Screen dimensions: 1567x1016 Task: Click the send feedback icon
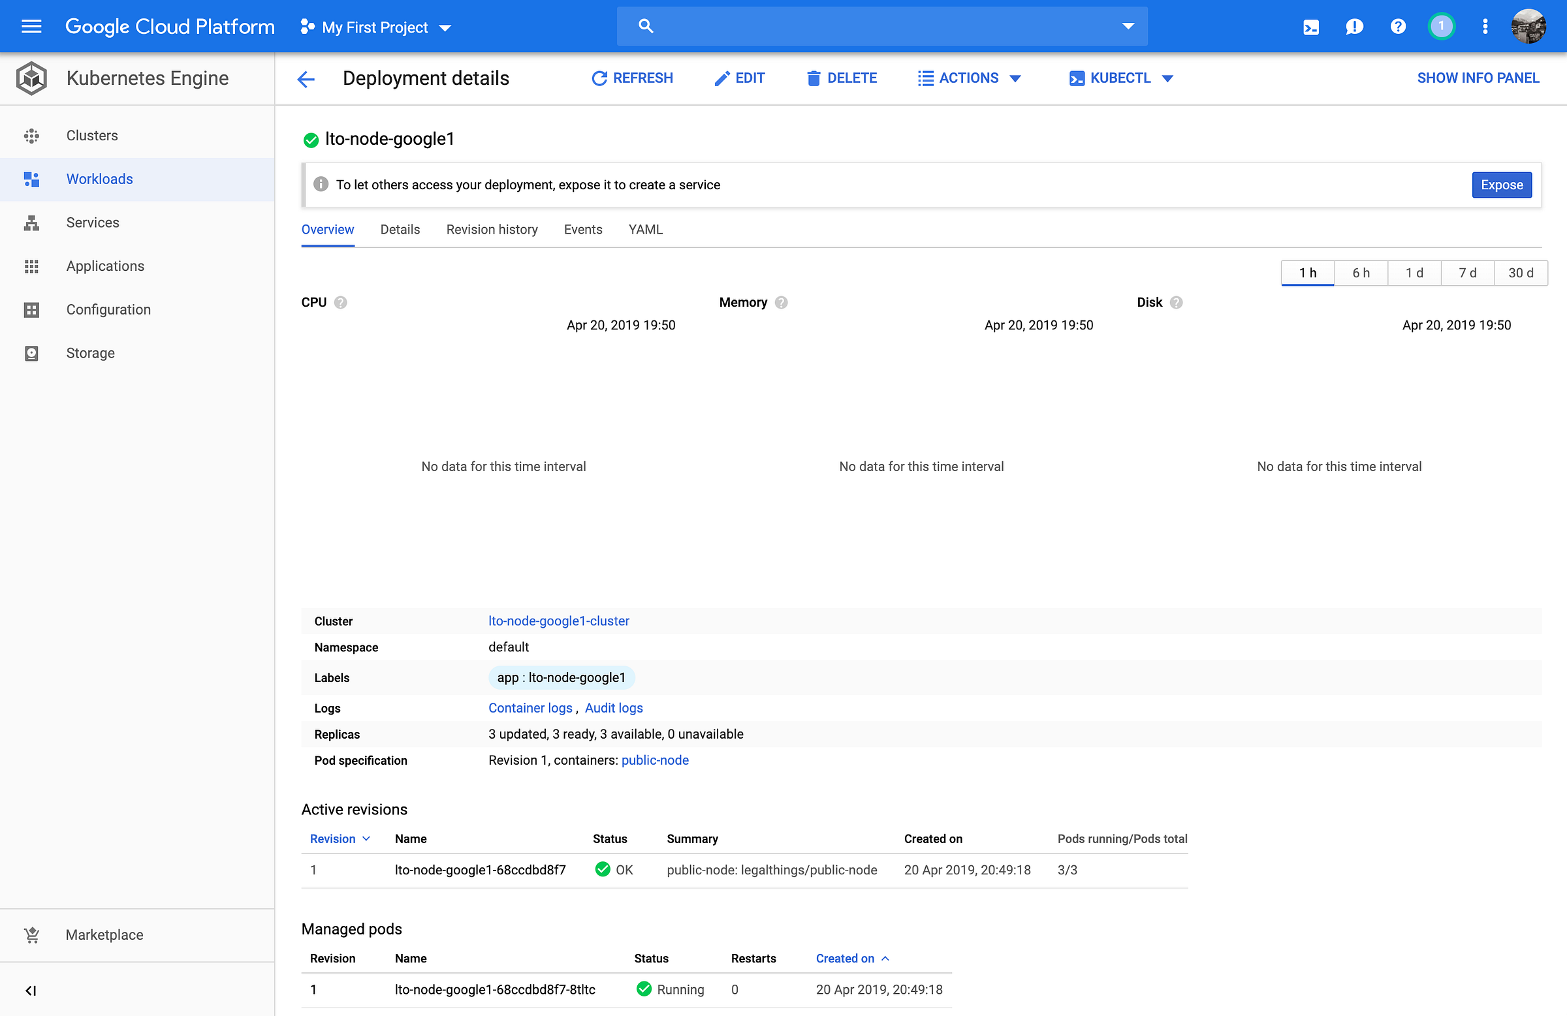tap(1354, 26)
